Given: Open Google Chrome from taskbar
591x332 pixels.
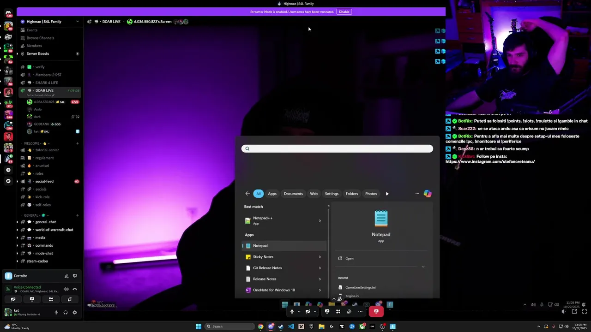Looking at the screenshot, I should 261,326.
